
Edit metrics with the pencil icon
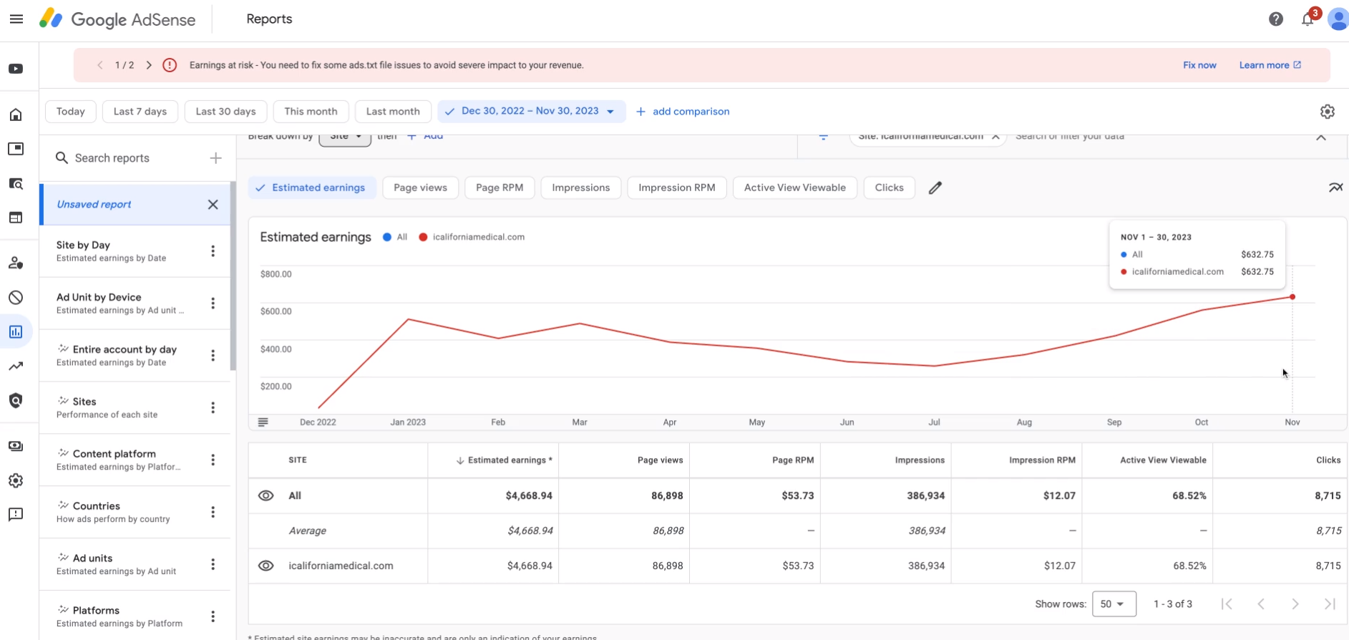(935, 188)
